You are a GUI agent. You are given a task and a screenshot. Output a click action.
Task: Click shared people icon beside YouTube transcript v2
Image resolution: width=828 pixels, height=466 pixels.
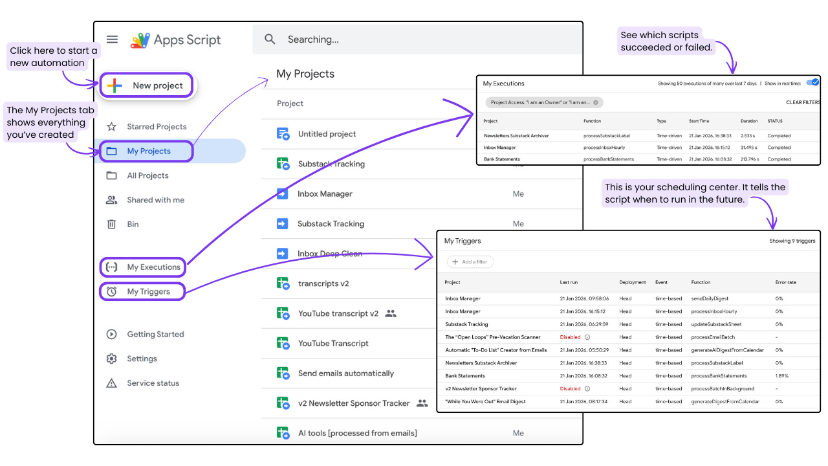pos(390,313)
